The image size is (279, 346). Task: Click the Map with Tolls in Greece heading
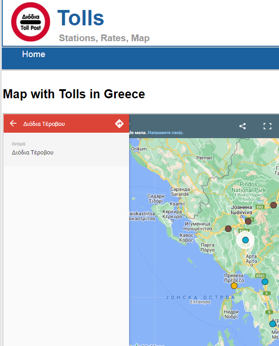coord(74,94)
